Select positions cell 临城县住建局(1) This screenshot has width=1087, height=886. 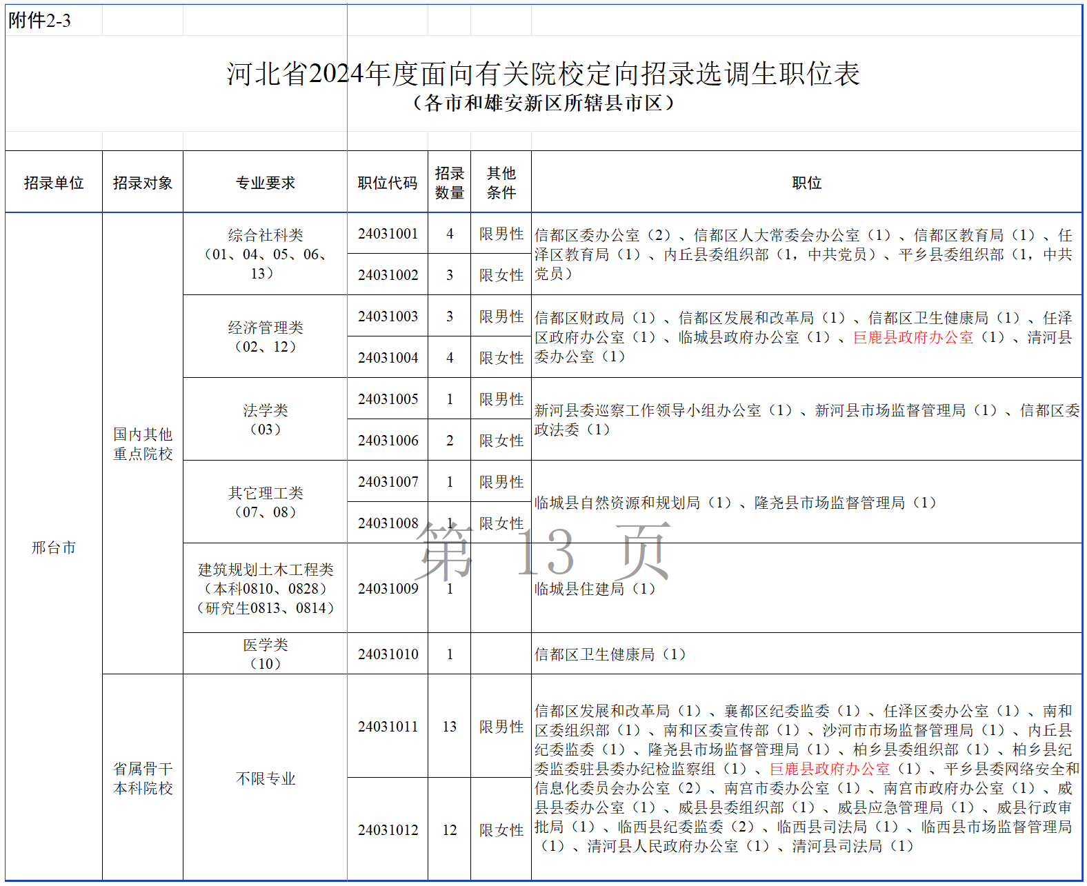point(807,589)
